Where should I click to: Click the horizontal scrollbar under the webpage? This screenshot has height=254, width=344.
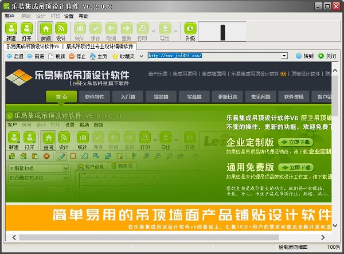[172, 237]
